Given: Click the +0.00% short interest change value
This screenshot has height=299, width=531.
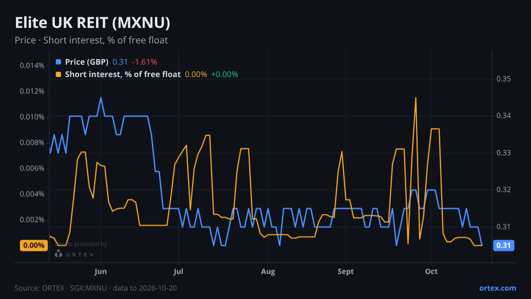Looking at the screenshot, I should click(x=224, y=74).
